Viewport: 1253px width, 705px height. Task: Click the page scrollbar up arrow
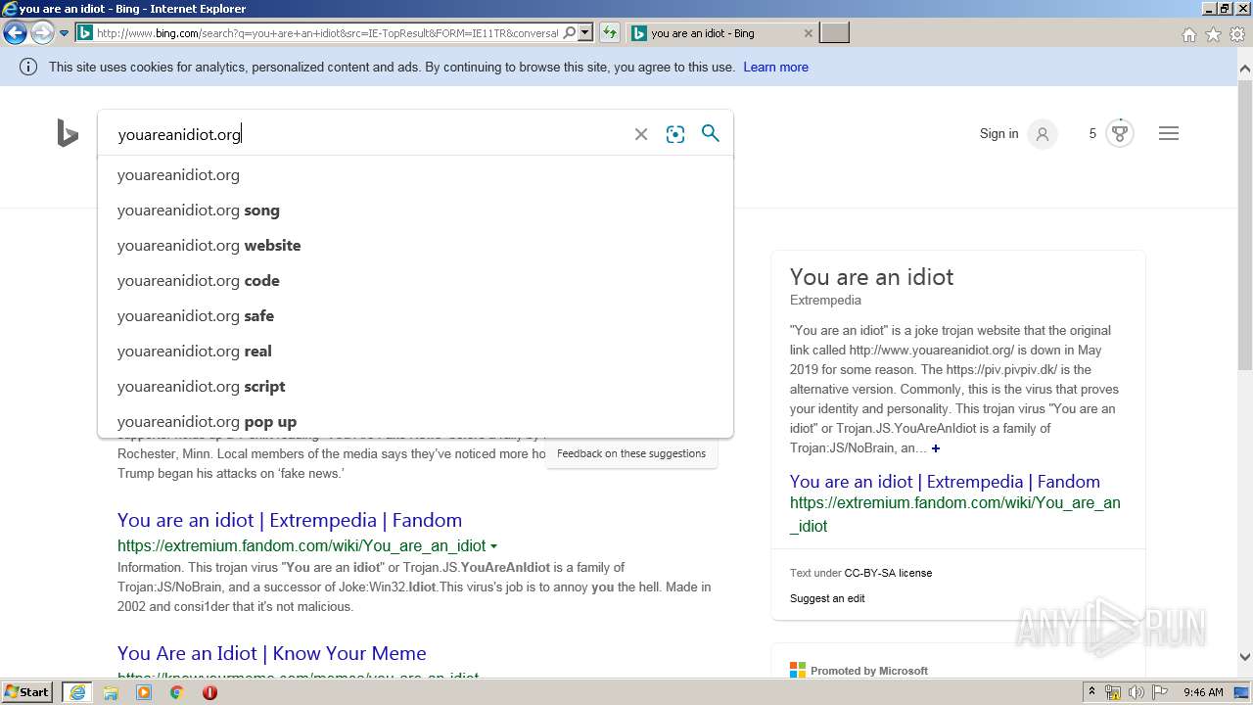coord(1245,69)
